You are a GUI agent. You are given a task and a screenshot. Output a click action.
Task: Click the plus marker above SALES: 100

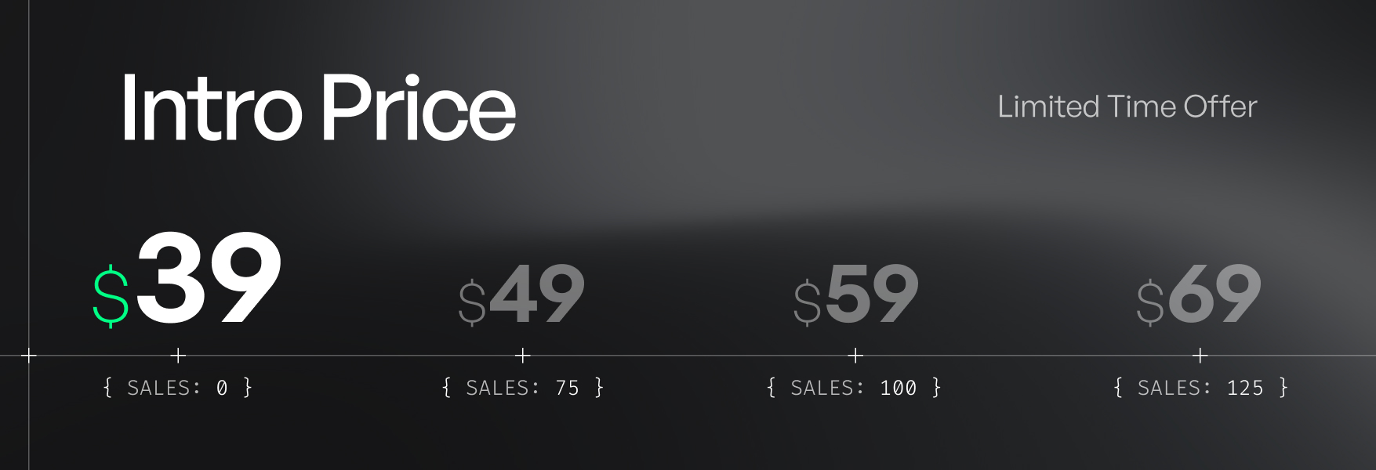pos(855,356)
